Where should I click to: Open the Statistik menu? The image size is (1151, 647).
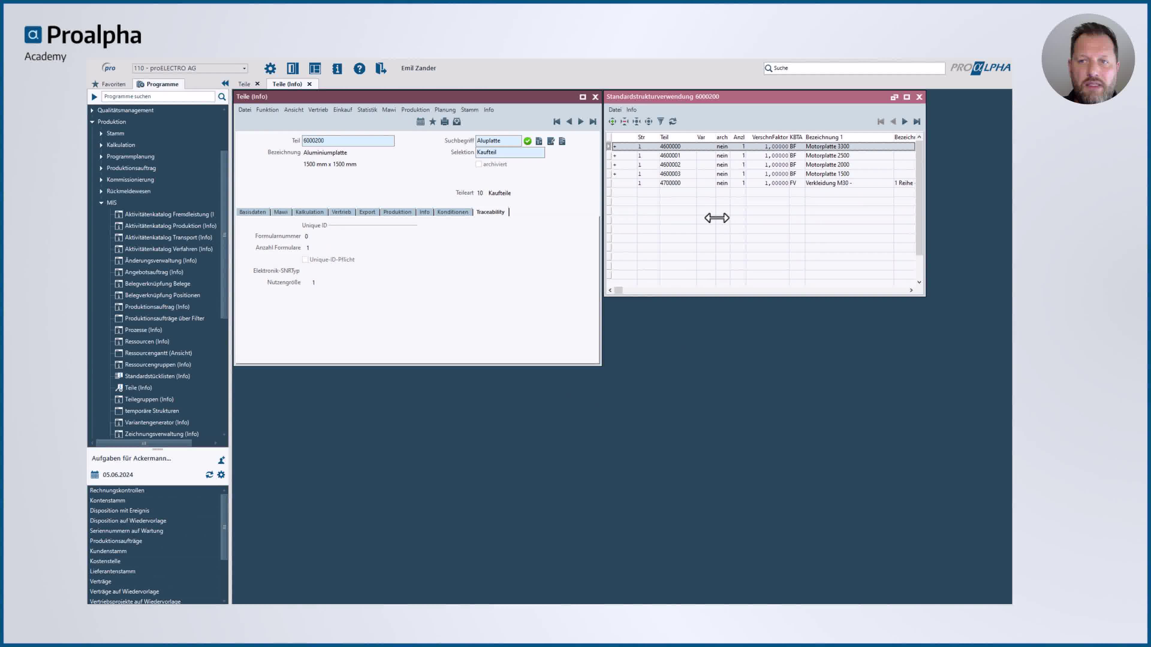(x=367, y=110)
